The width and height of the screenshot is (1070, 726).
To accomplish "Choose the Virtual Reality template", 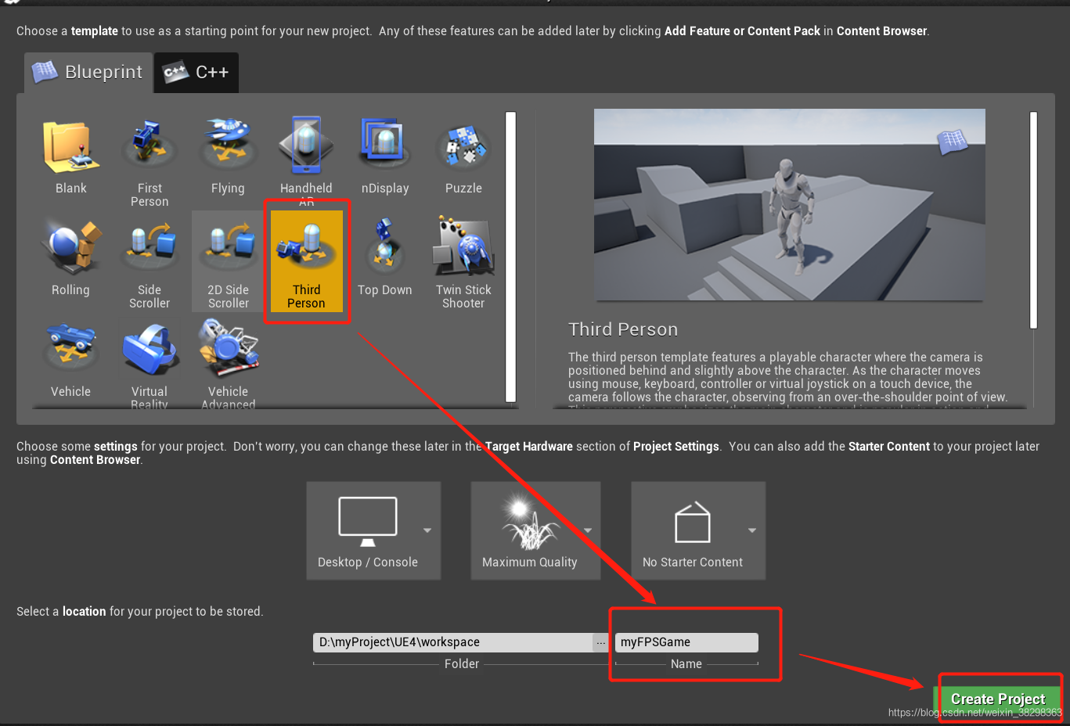I will point(150,361).
